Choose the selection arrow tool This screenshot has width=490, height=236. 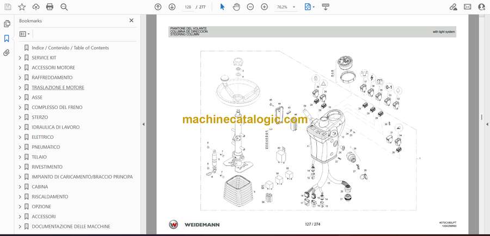[223, 7]
